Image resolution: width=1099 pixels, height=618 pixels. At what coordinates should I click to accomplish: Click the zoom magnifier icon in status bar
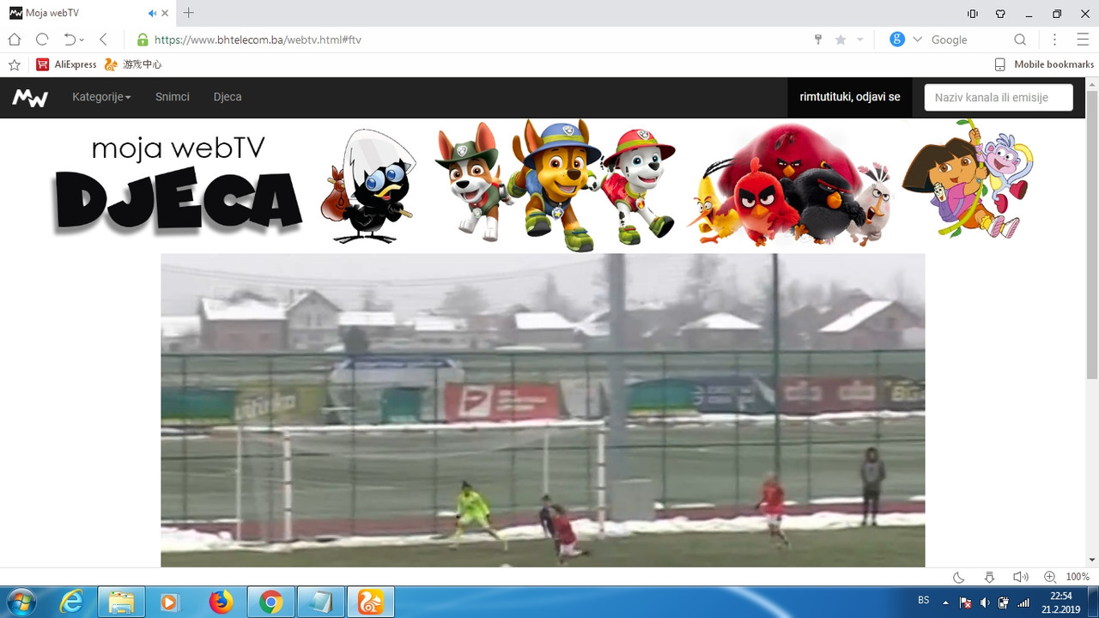(1049, 577)
